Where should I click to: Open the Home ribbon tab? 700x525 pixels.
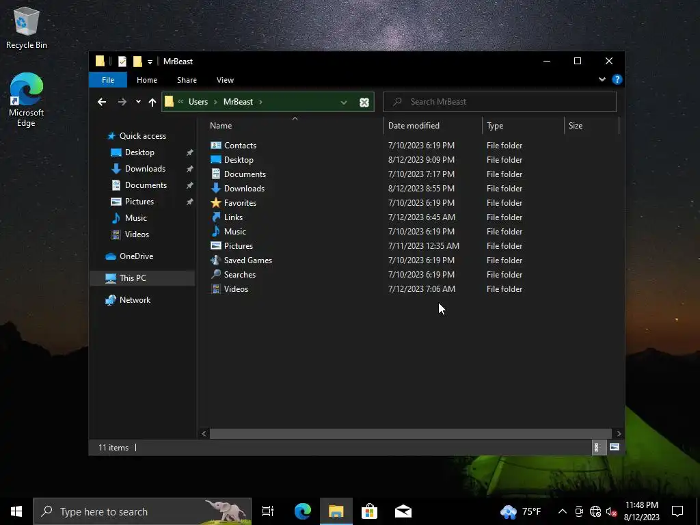[x=147, y=80]
